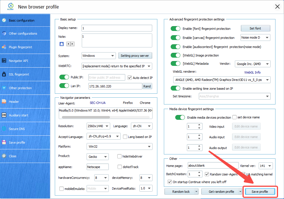This screenshot has width=284, height=199.
Task: Enable the doNotTrack checkbox
Action: coord(120,167)
